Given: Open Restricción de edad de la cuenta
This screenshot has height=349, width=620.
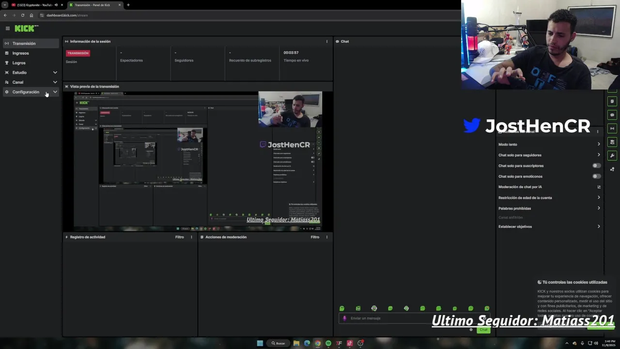Looking at the screenshot, I should point(549,198).
